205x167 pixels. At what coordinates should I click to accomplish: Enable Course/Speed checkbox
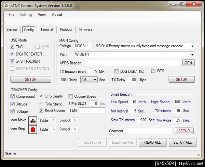(71, 96)
